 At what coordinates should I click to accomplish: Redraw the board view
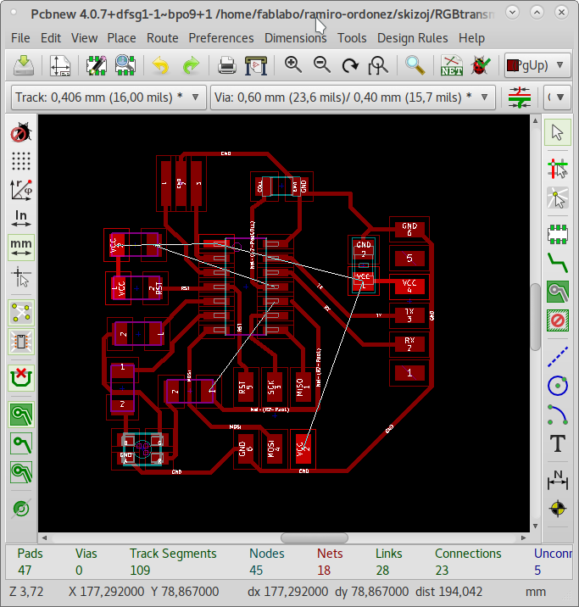[350, 65]
